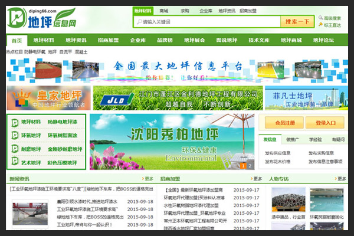Image resolution: width=354 pixels, height=236 pixels.
Task: Click the 发布信息注意事项 link
Action: 326,162
